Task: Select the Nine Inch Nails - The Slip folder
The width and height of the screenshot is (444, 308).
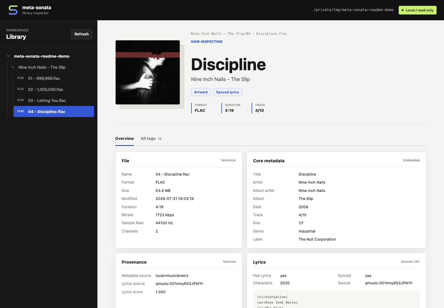Action: 42,67
